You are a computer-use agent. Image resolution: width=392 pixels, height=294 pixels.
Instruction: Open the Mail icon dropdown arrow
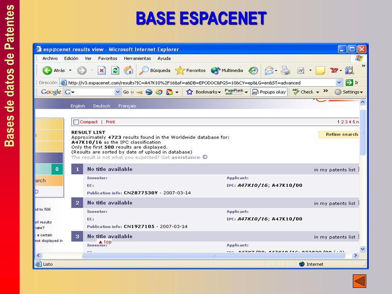point(276,71)
